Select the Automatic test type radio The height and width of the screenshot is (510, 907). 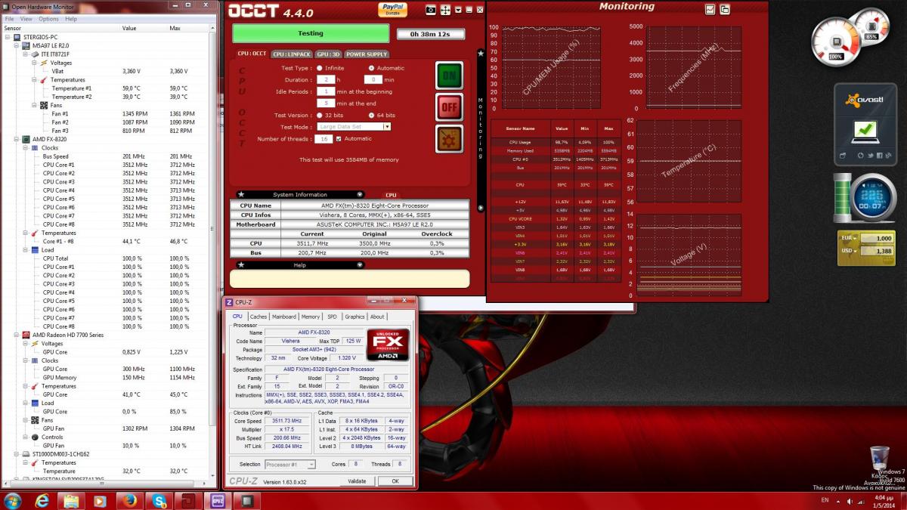371,68
